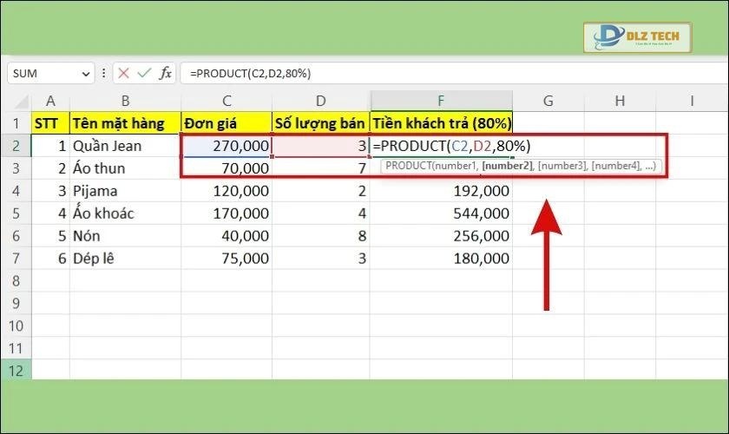Image resolution: width=729 pixels, height=434 pixels.
Task: Cancel the formula entry with X icon
Action: pyautogui.click(x=123, y=73)
